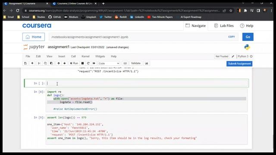Switch to the Coursera Online Courses tab
276x155 pixels.
[x=75, y=3]
